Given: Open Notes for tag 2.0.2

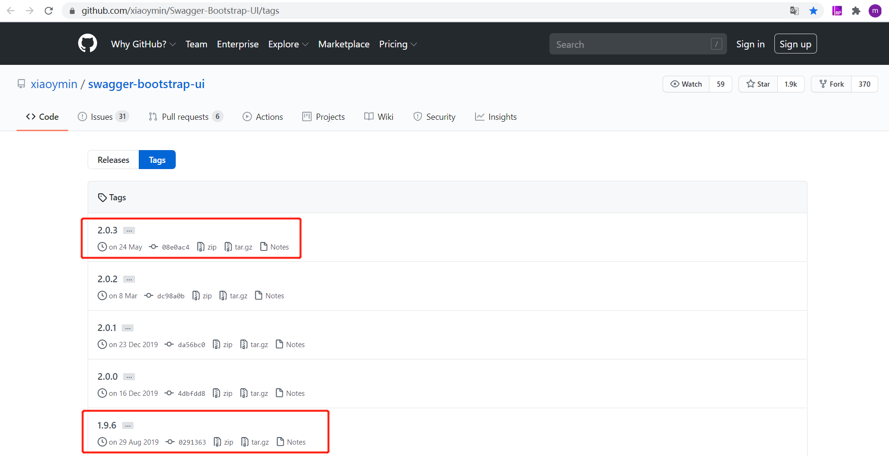Looking at the screenshot, I should 270,296.
